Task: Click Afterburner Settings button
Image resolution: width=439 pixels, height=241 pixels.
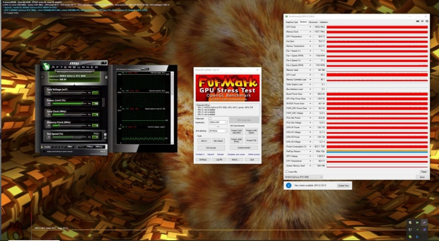Action: [99, 147]
